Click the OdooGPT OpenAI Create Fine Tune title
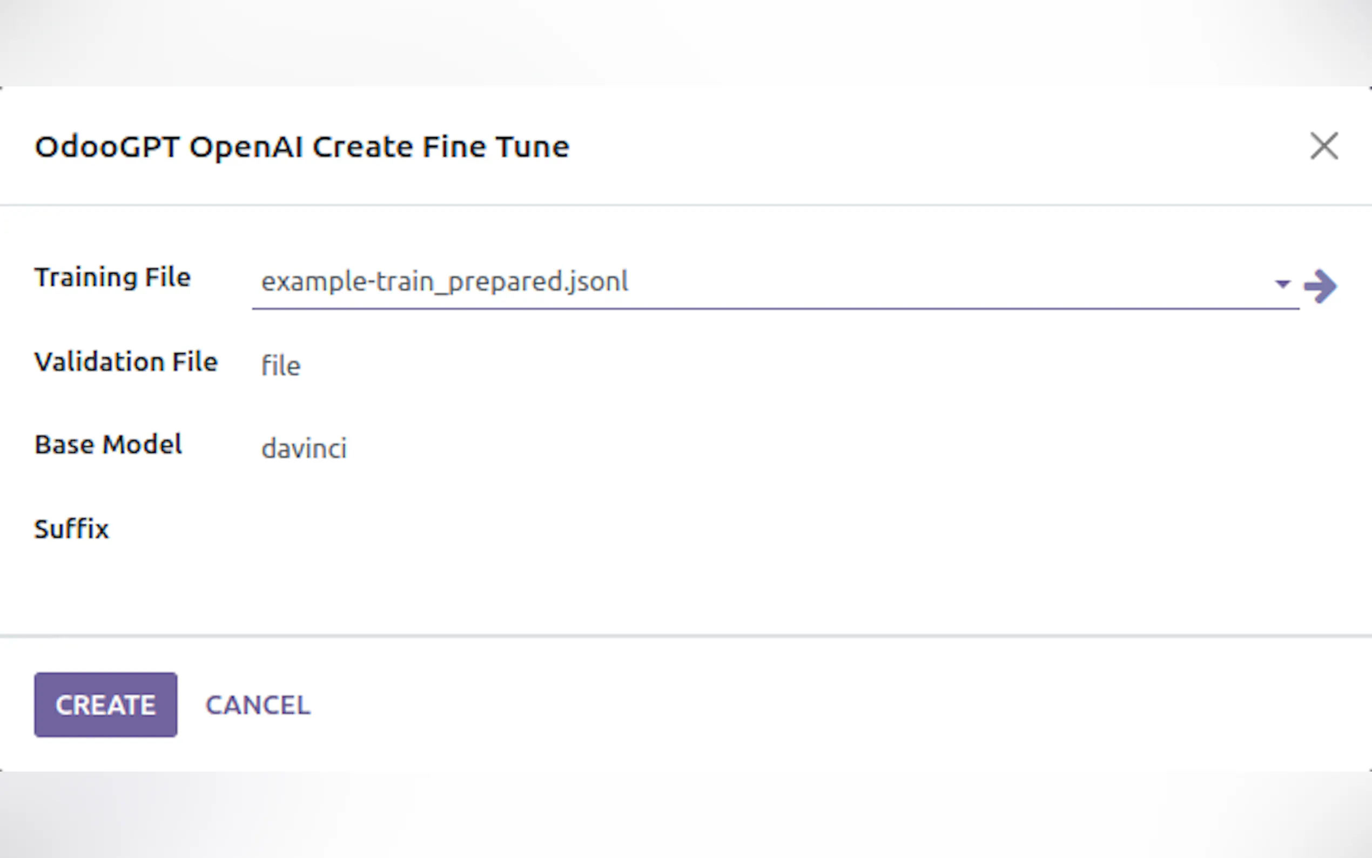Screen dimensions: 1372x858 click(x=302, y=147)
